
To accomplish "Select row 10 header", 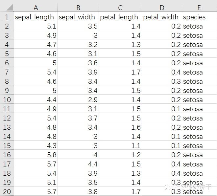I will pos(7,99).
